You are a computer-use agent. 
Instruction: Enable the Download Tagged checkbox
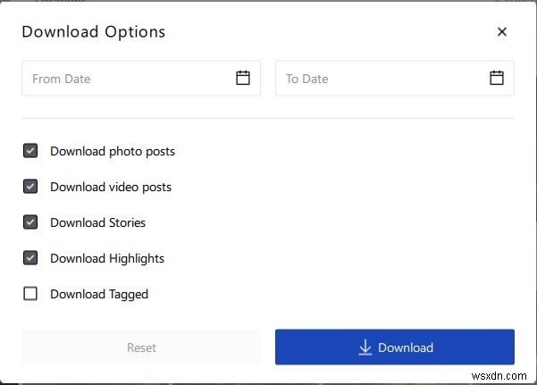(x=30, y=294)
